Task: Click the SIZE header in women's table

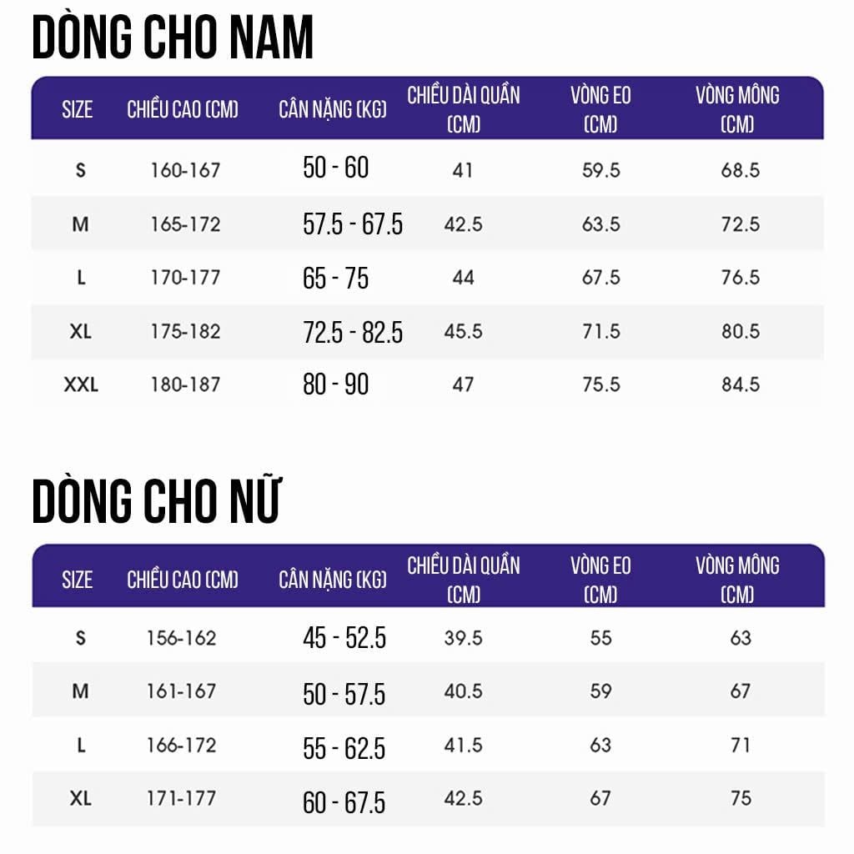Action: [77, 580]
